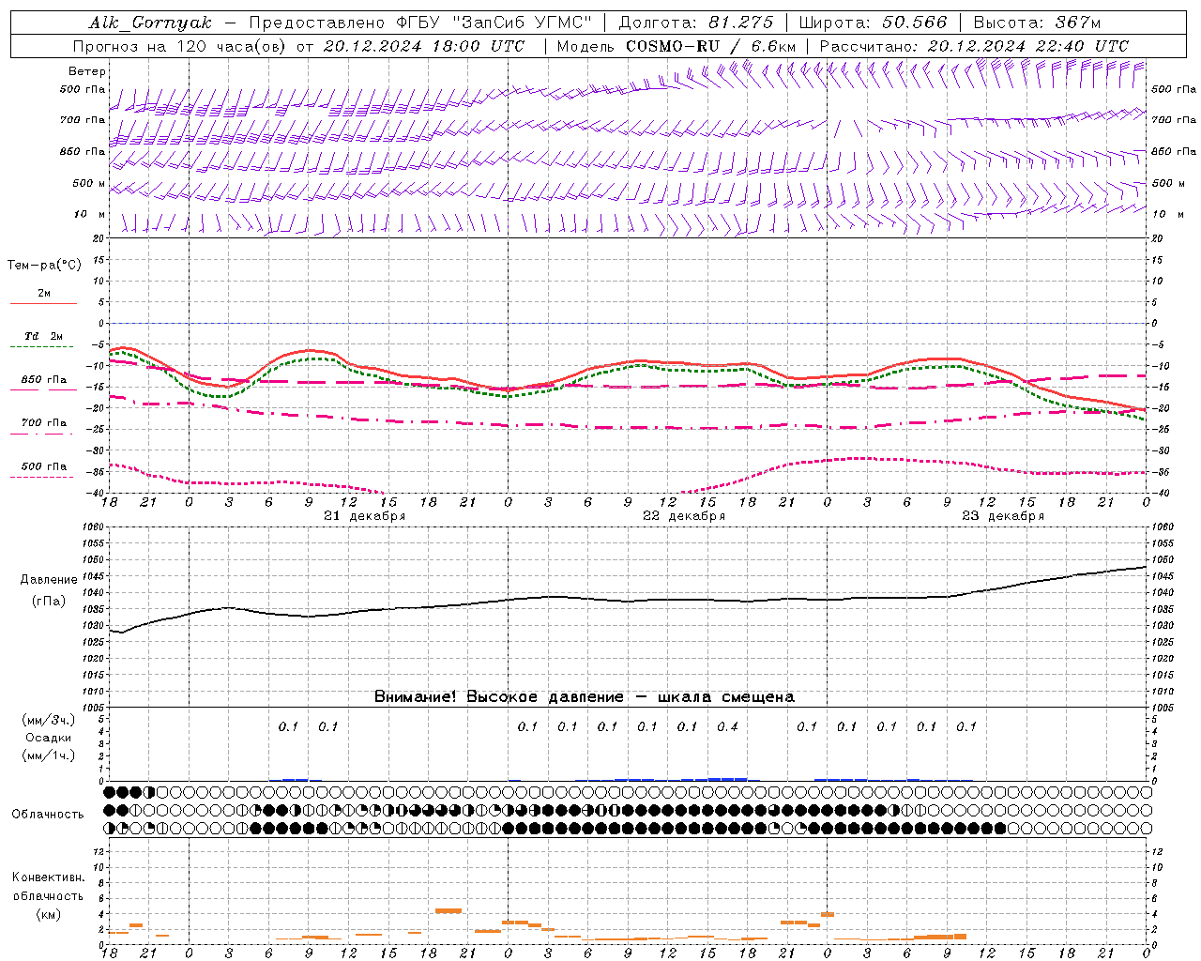Screen dimensions: 1201x961
Task: Click the Долгота: 81.275 header field
Action: point(696,23)
